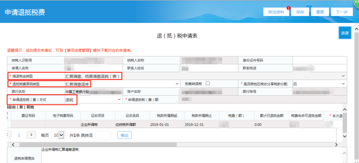Click inside the 退税申请理由 text area

[x=191, y=155]
